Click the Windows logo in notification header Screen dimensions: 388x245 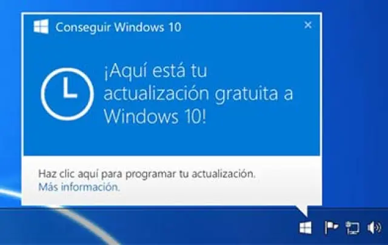pos(41,27)
